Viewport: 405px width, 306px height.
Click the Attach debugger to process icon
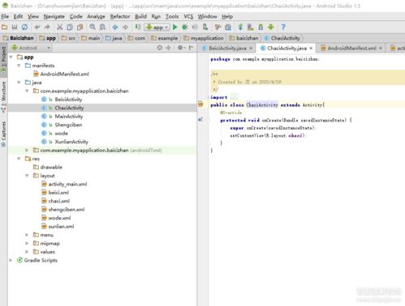click(205, 28)
